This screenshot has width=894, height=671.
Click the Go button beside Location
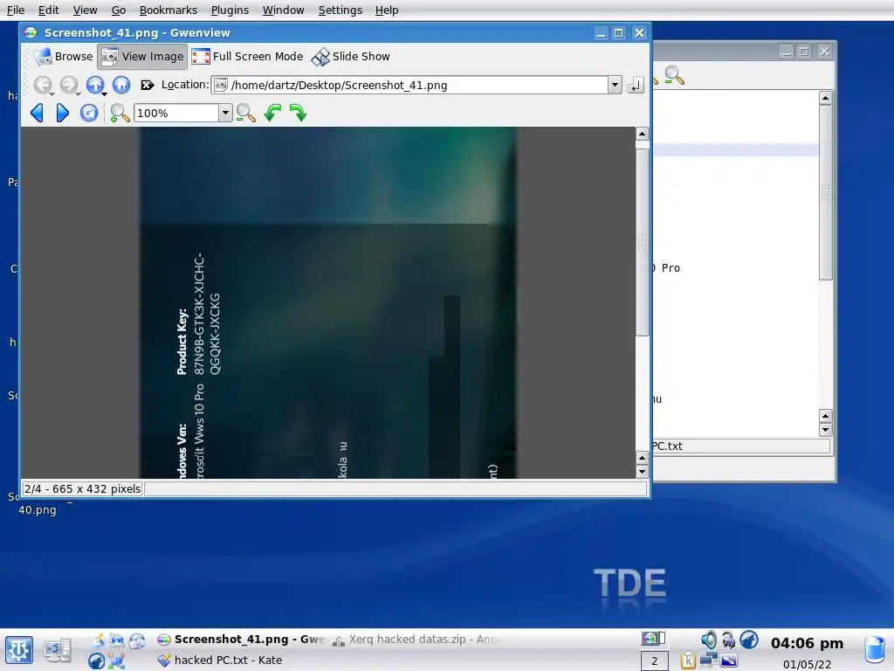point(636,85)
